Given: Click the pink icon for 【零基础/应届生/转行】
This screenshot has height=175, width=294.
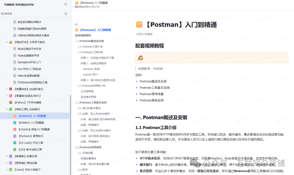Looking at the screenshot, I should (11, 96).
